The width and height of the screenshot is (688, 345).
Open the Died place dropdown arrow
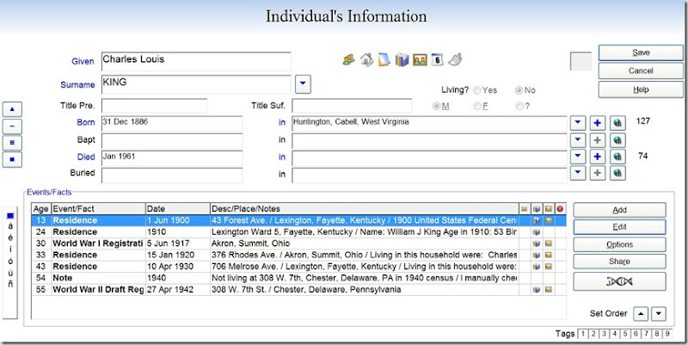[x=578, y=157]
